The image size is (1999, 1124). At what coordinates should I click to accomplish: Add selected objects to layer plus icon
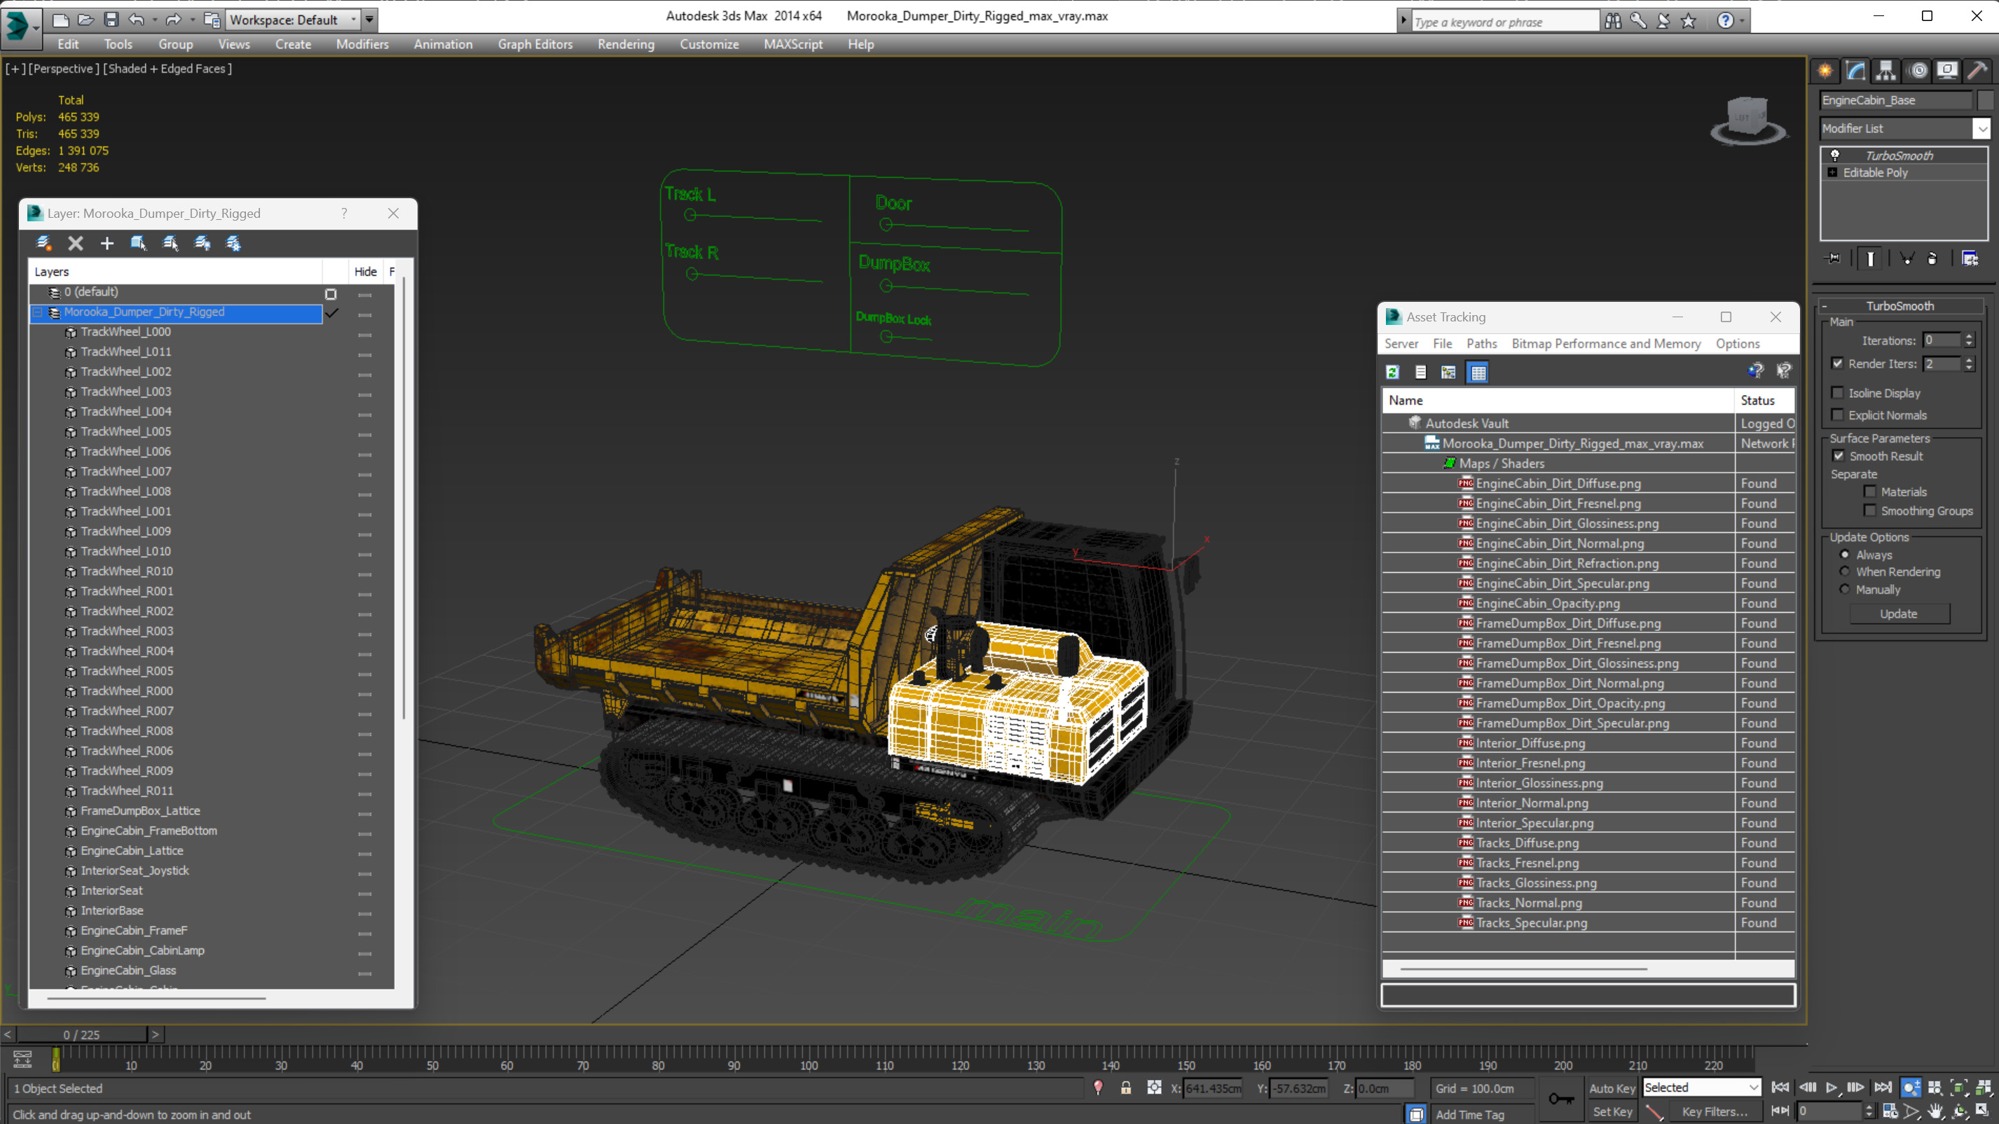click(107, 244)
